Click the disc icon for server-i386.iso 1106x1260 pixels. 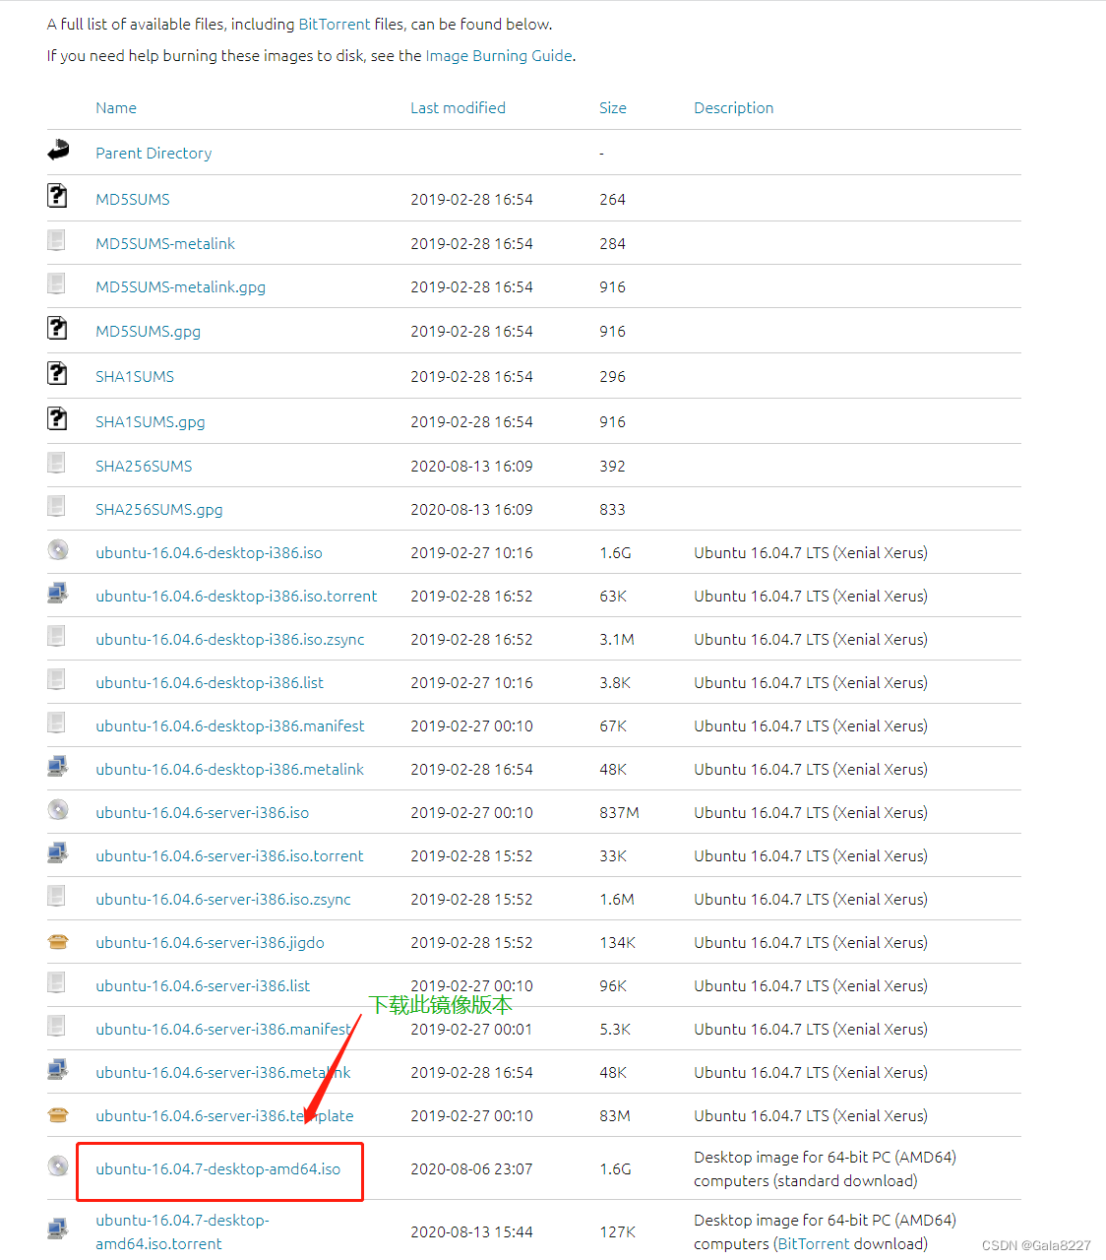tap(58, 809)
